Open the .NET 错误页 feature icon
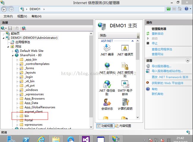This screenshot has width=193, height=142. (125, 50)
